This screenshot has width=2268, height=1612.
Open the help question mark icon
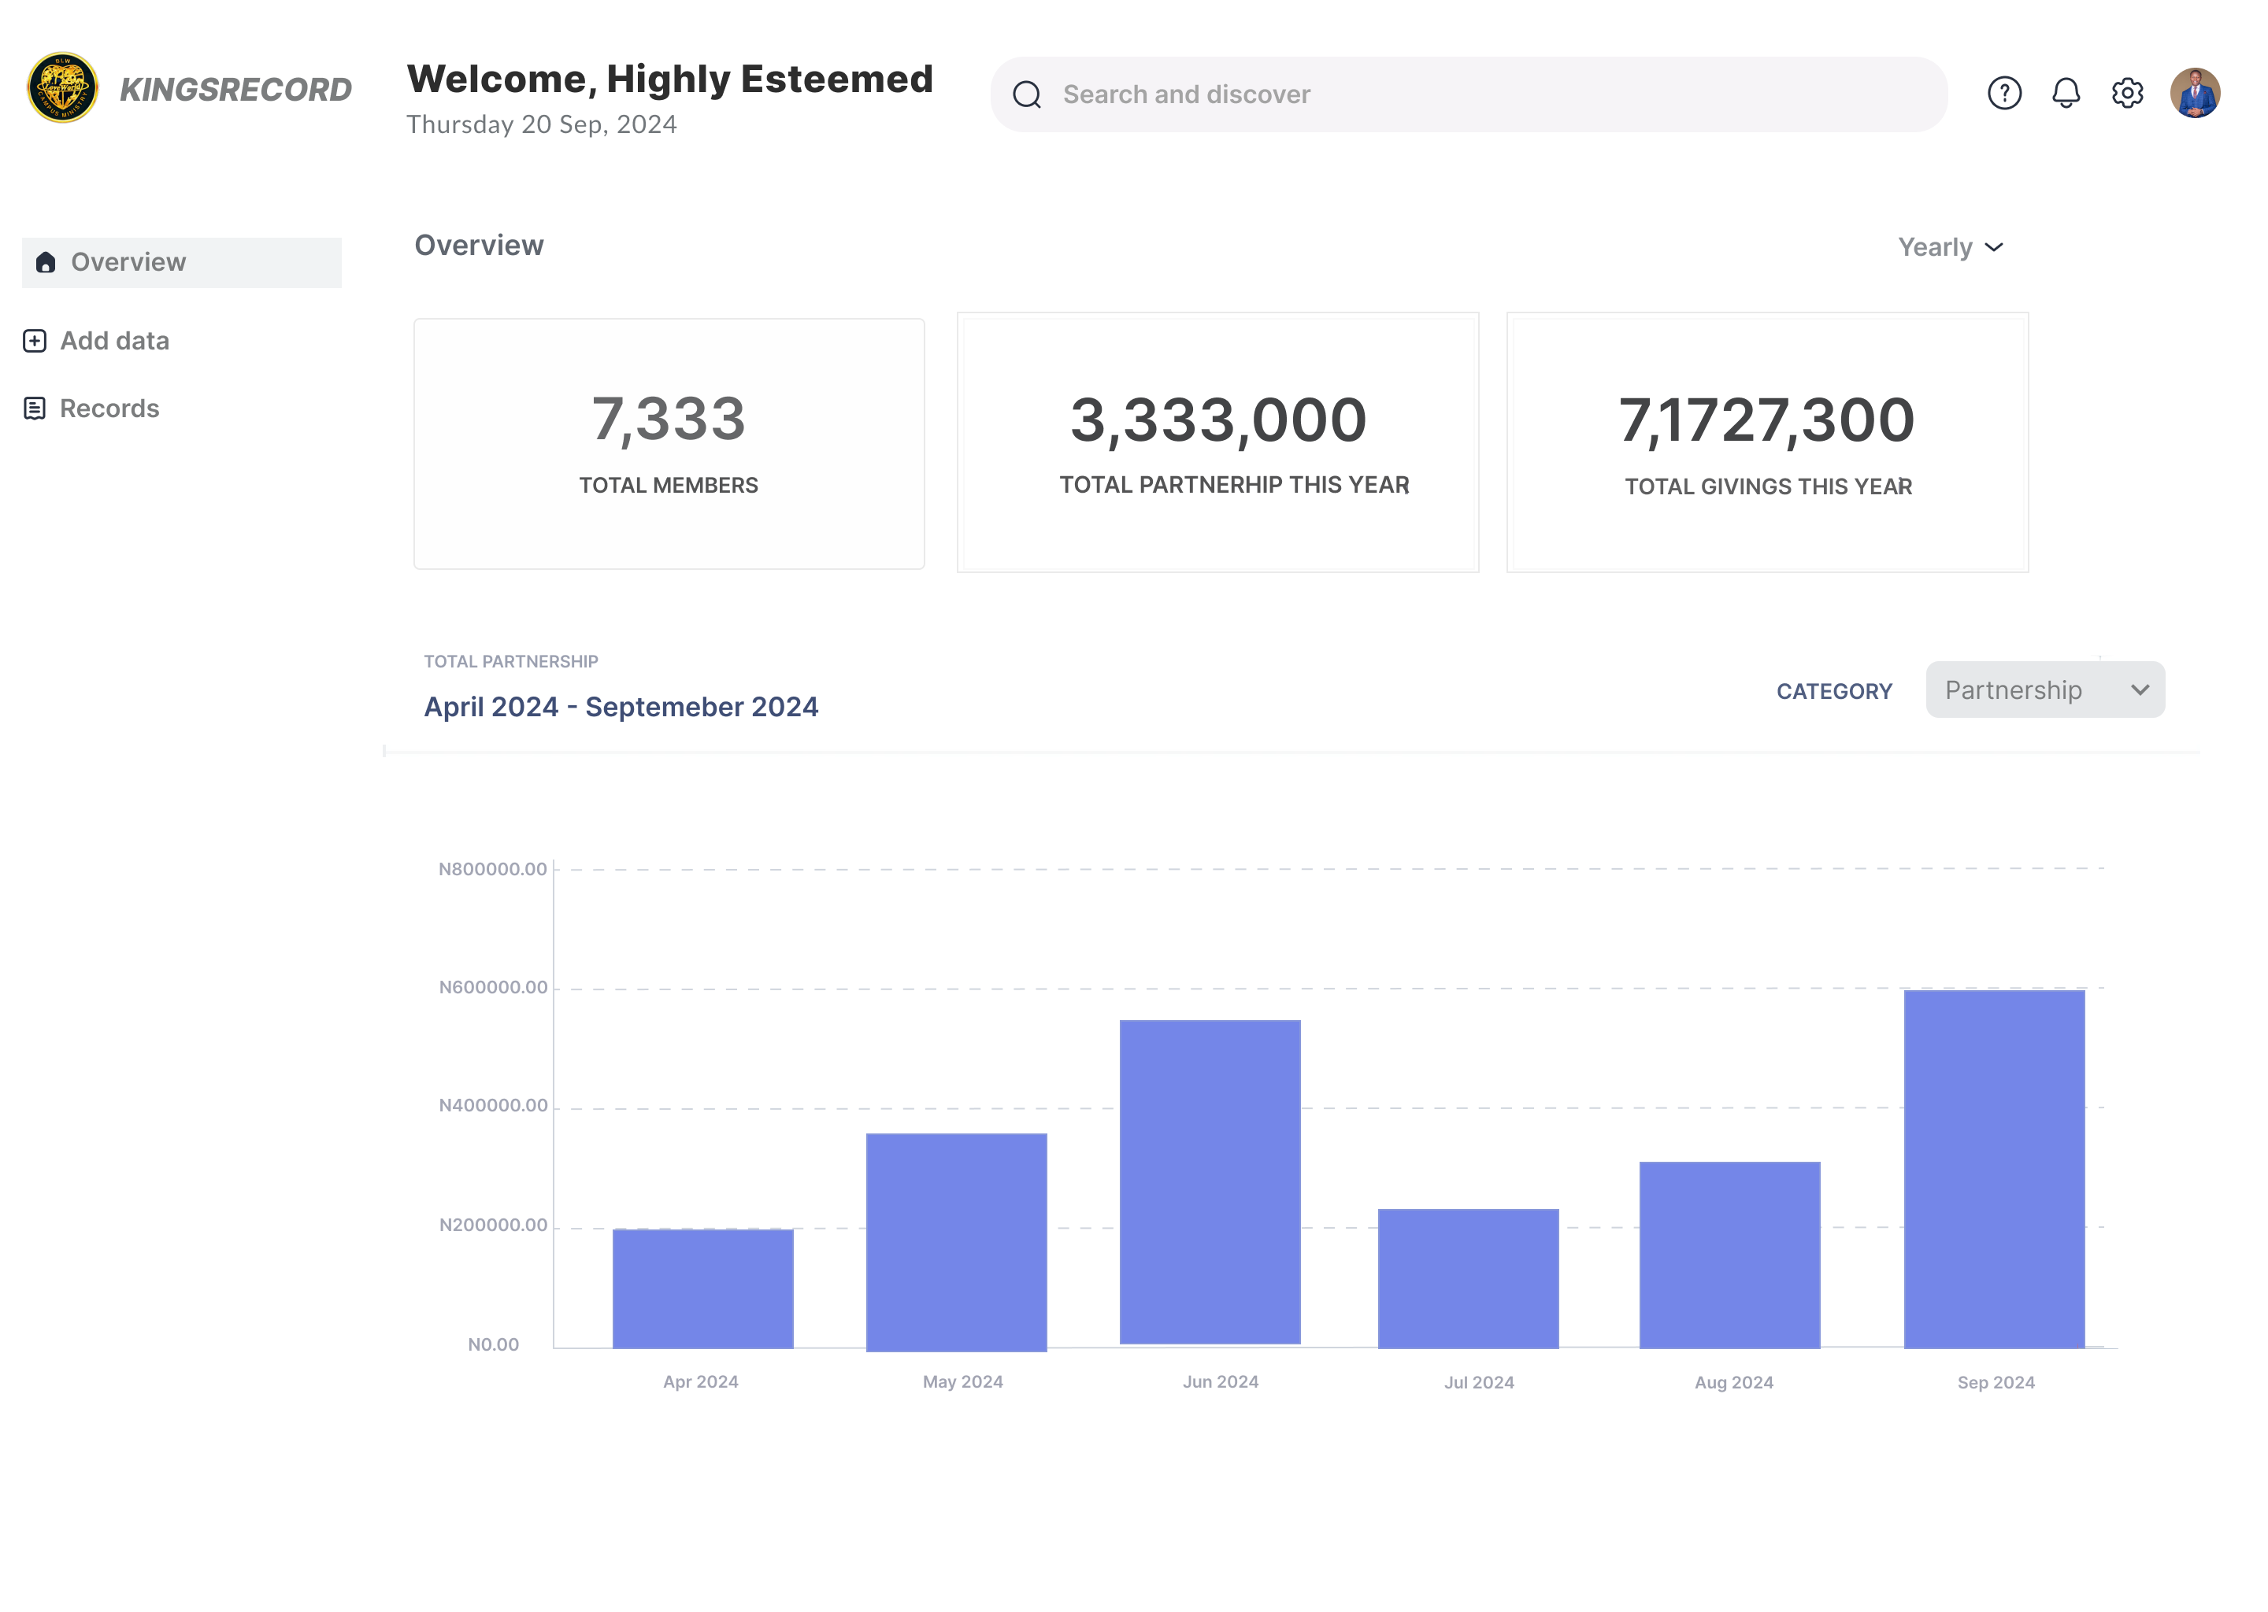2004,94
